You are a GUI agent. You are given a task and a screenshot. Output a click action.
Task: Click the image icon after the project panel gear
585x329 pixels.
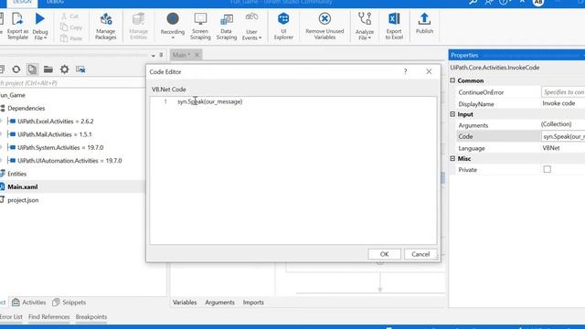pos(80,69)
